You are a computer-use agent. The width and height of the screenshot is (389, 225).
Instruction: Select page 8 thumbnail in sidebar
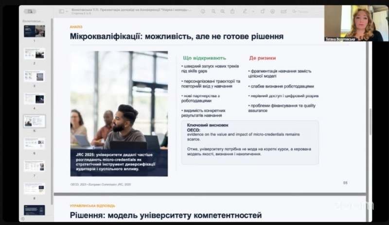pyautogui.click(x=34, y=188)
